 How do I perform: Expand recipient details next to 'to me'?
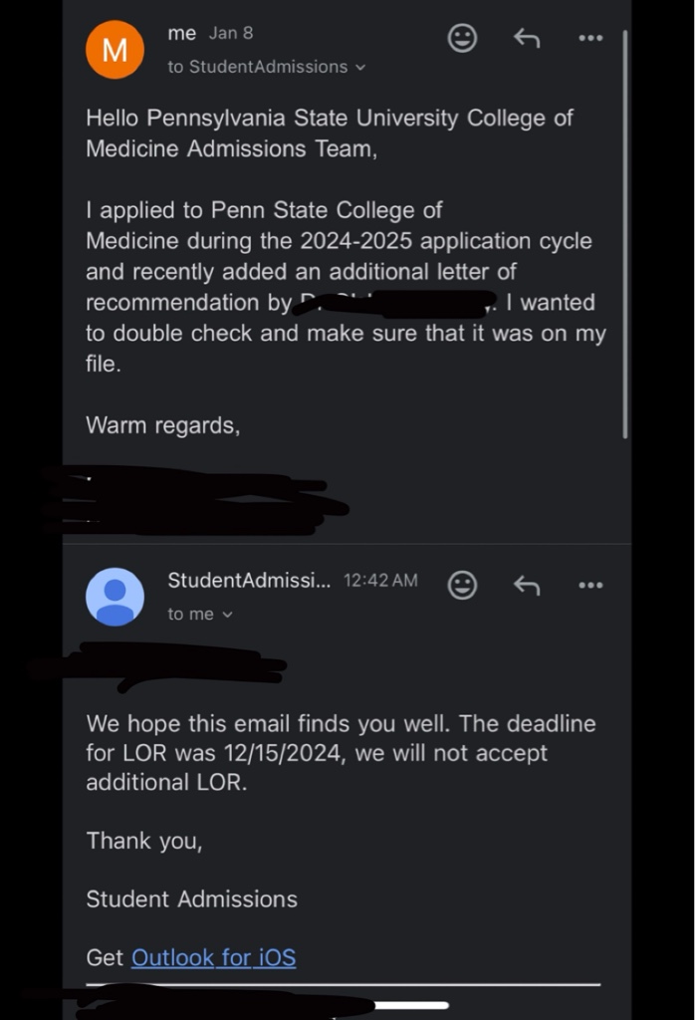[x=228, y=614]
